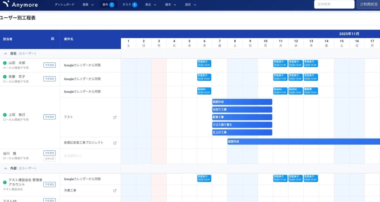Open external link icon for テスト project
Image resolution: width=380 pixels, height=202 pixels.
coord(115,117)
